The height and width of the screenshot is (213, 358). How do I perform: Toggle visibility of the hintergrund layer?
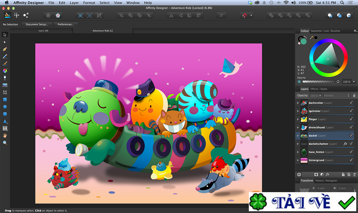tap(351, 160)
